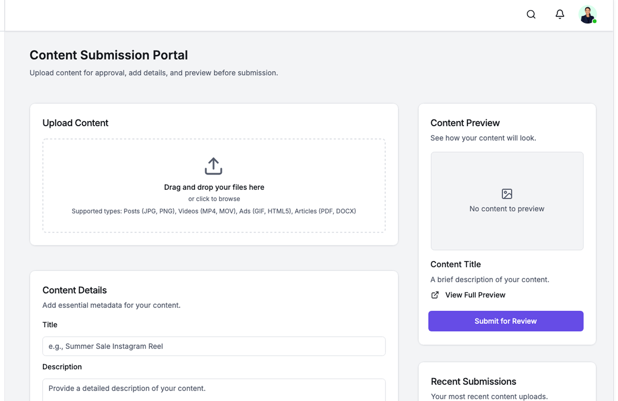The width and height of the screenshot is (618, 401).
Task: Click the Content Title text in preview
Action: pos(455,264)
